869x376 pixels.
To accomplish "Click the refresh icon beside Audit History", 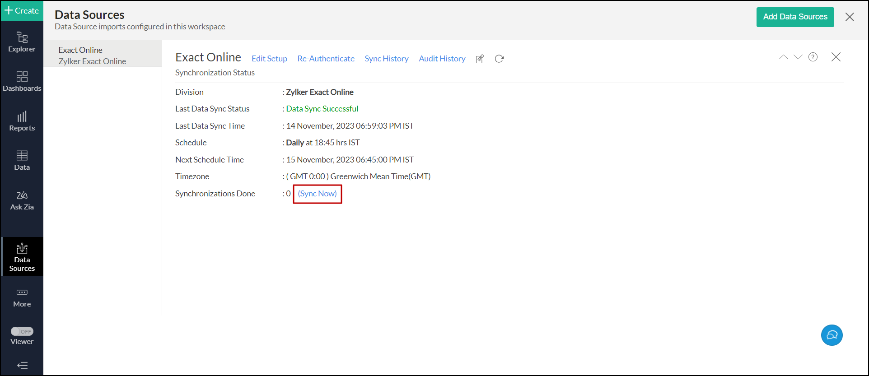I will [499, 59].
